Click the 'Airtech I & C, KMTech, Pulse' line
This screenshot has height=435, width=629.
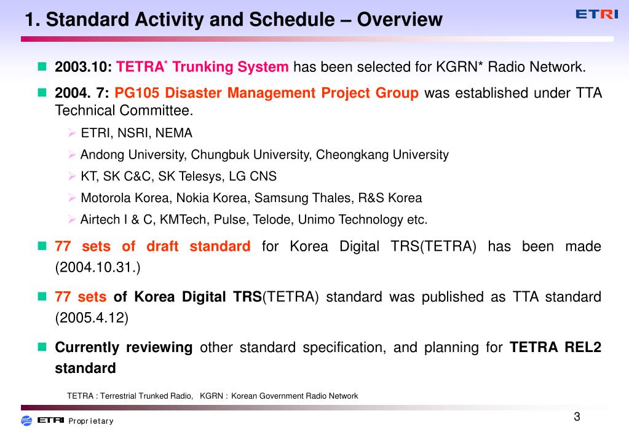(254, 219)
